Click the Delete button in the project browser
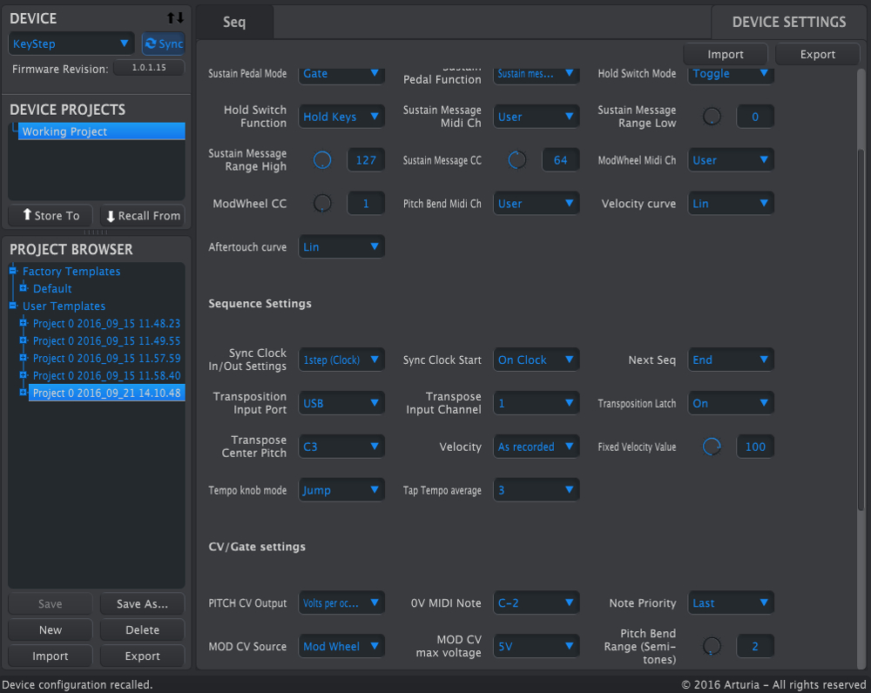871x693 pixels. coord(141,629)
